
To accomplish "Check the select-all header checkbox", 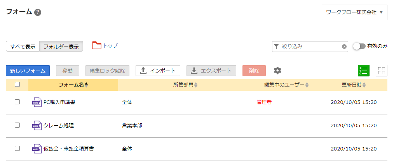I will click(x=17, y=85).
